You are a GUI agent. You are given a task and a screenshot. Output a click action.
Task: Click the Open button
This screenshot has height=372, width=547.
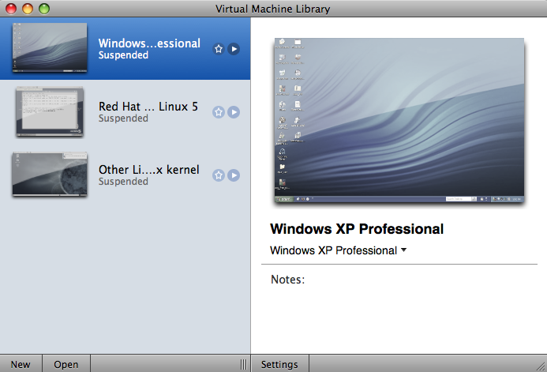point(66,364)
